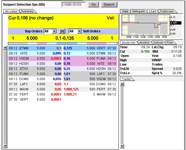Open the TickScope tab
The width and height of the screenshot is (186, 150).
[x=167, y=11]
